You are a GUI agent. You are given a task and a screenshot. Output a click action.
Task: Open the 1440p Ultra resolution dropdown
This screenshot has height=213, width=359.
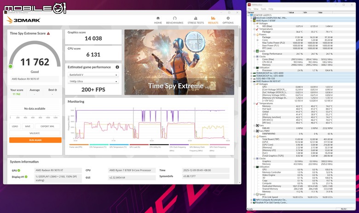tap(93, 82)
